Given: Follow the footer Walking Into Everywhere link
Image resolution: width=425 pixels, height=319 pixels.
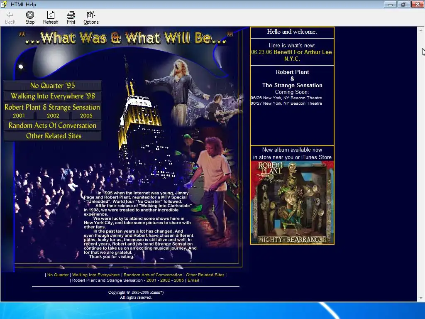Looking at the screenshot, I should pos(96,275).
